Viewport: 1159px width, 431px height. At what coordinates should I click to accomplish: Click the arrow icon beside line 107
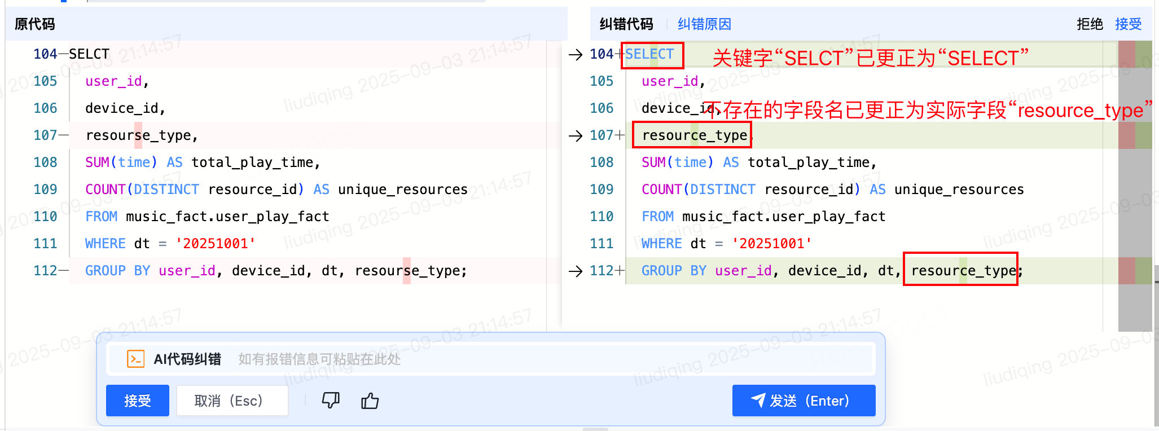(576, 135)
